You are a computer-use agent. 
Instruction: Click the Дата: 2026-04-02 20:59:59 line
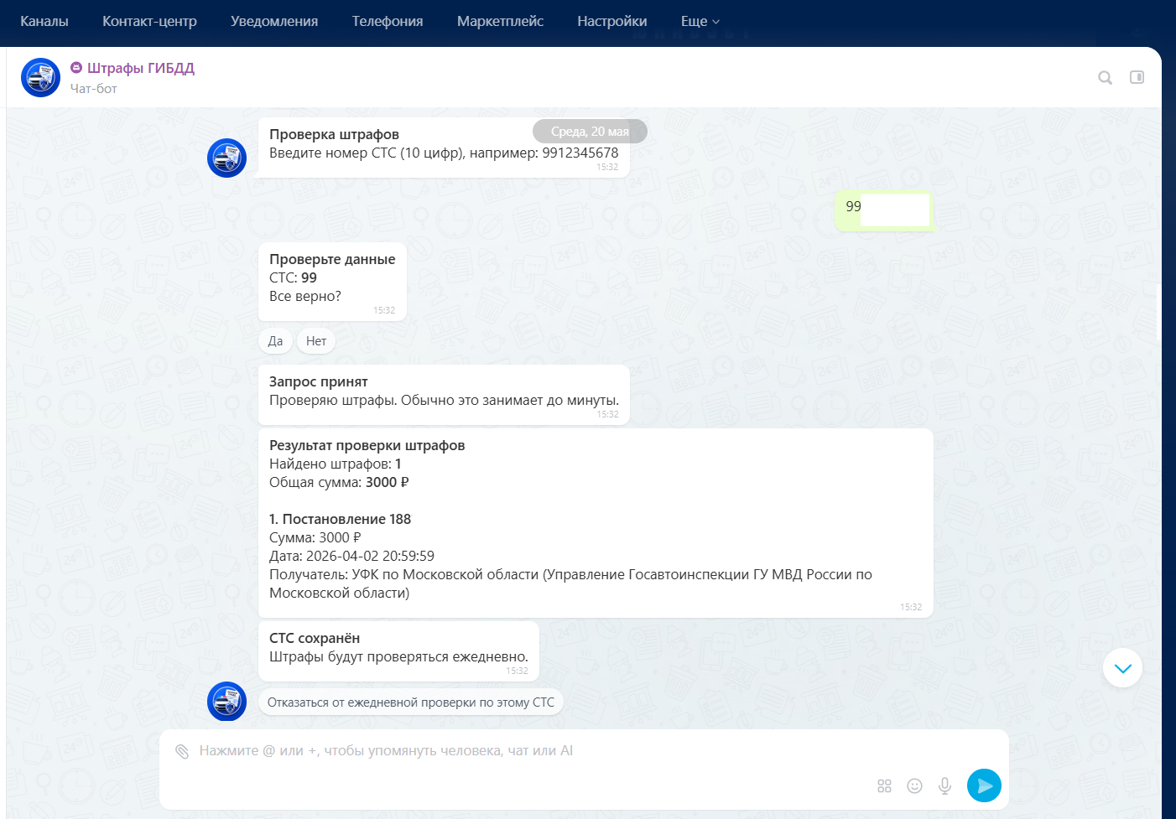coord(351,556)
